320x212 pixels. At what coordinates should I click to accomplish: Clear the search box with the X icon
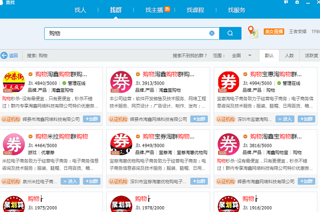click(x=212, y=33)
